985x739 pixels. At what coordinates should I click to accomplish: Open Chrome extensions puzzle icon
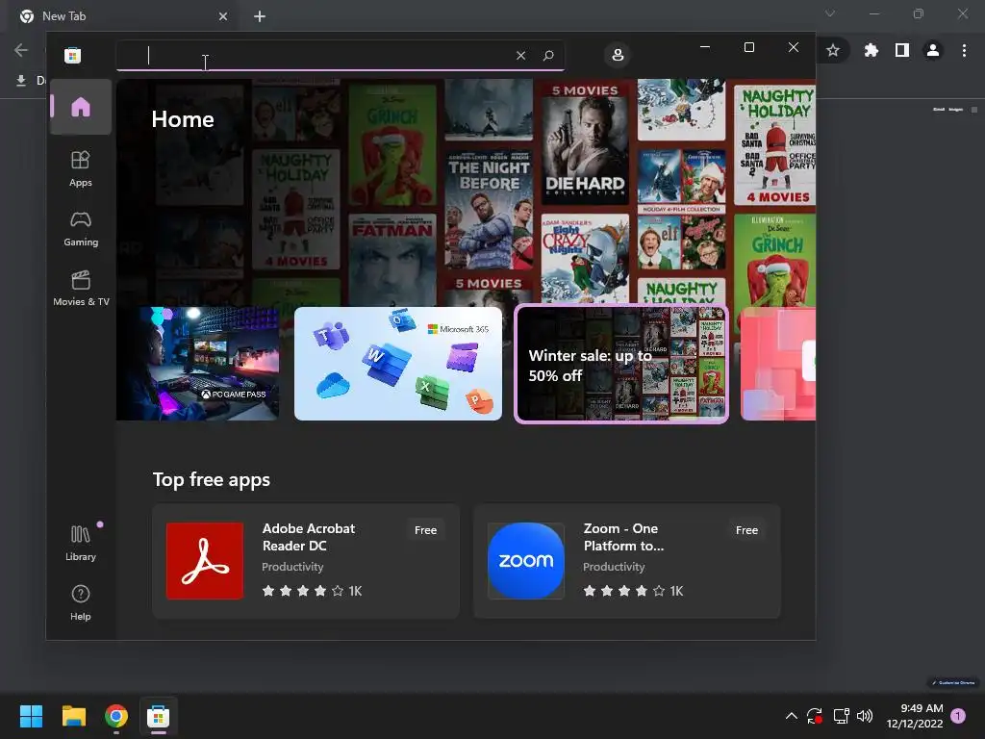pyautogui.click(x=871, y=50)
